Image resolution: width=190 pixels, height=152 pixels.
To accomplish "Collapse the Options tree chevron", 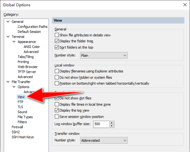I will pyautogui.click(x=14, y=87).
